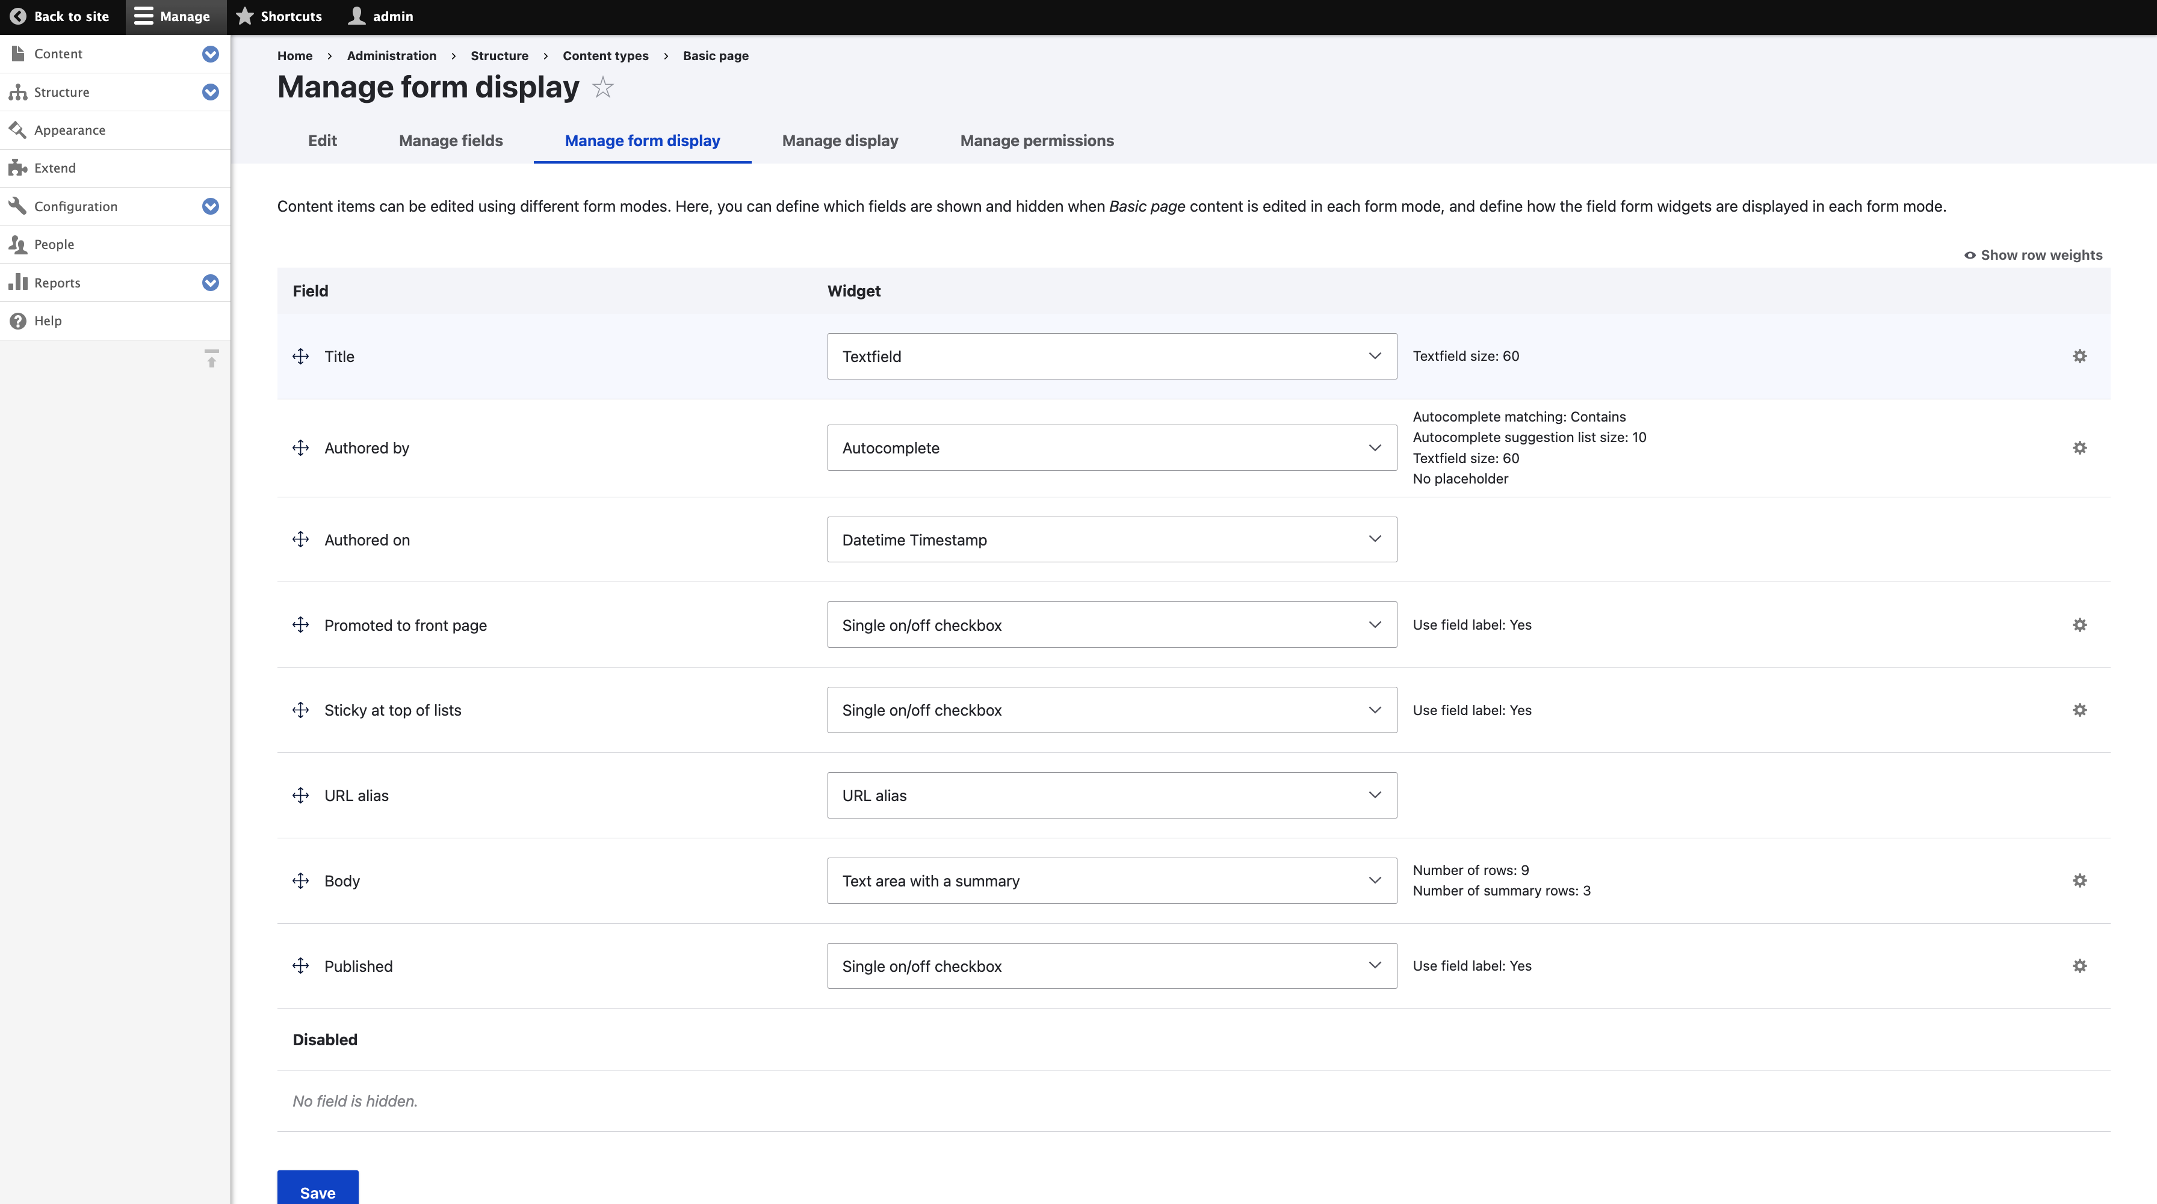Open the Published row settings gear

click(2080, 965)
